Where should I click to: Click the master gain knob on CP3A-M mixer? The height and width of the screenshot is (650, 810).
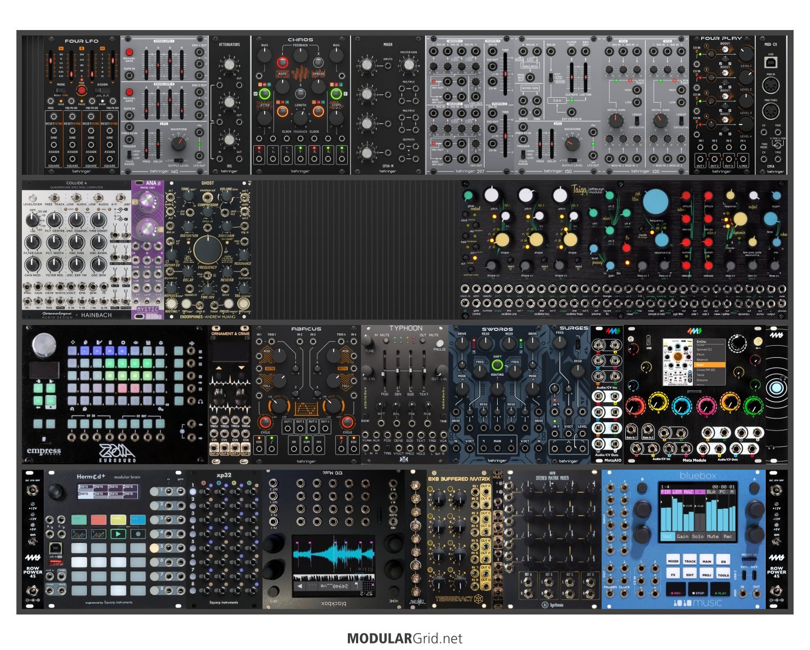[409, 64]
